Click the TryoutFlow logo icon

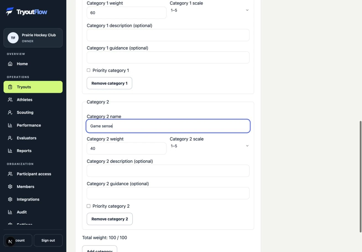10,12
